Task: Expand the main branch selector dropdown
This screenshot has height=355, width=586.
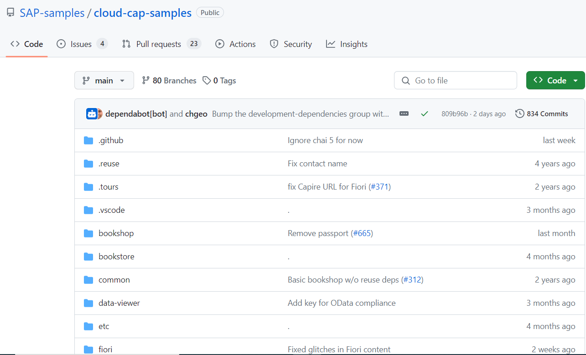Action: pyautogui.click(x=104, y=80)
